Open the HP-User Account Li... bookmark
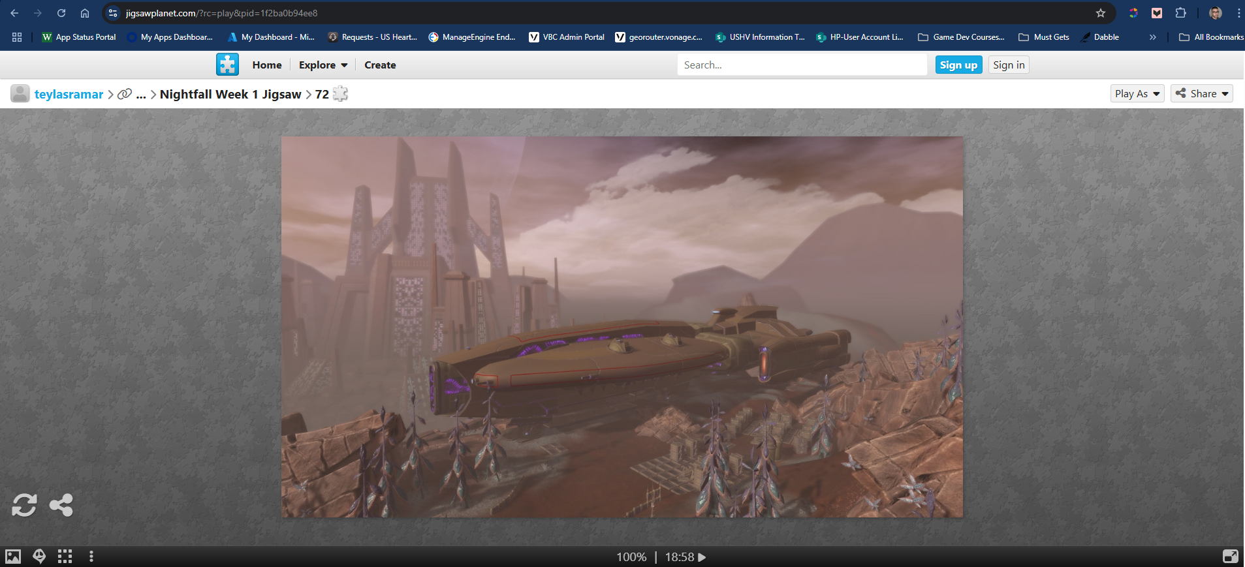The width and height of the screenshot is (1245, 567). pyautogui.click(x=860, y=37)
